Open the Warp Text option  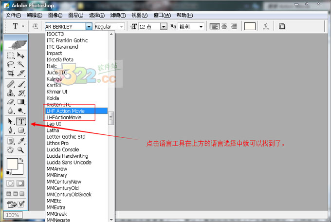click(266, 26)
